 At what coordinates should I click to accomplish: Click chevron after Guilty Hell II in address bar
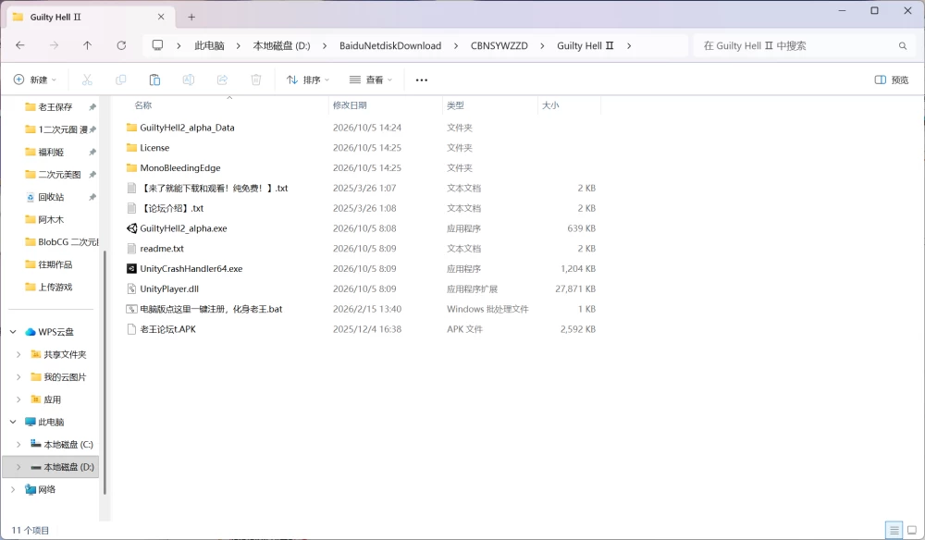(x=629, y=46)
